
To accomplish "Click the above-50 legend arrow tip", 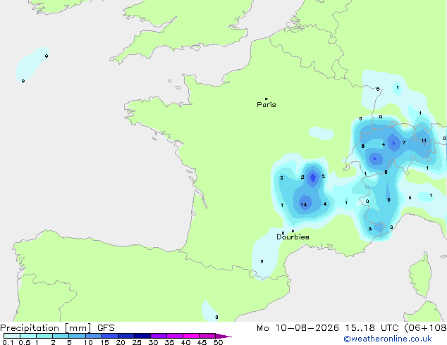I will 223,336.
